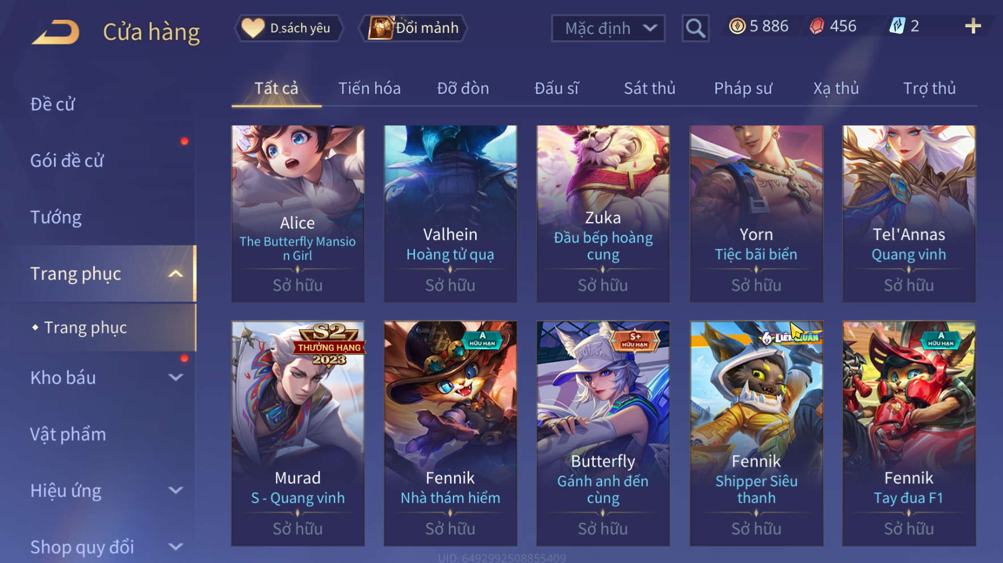This screenshot has height=563, width=1003.
Task: Select Murad S - Quang vinh skin card
Action: [298, 434]
